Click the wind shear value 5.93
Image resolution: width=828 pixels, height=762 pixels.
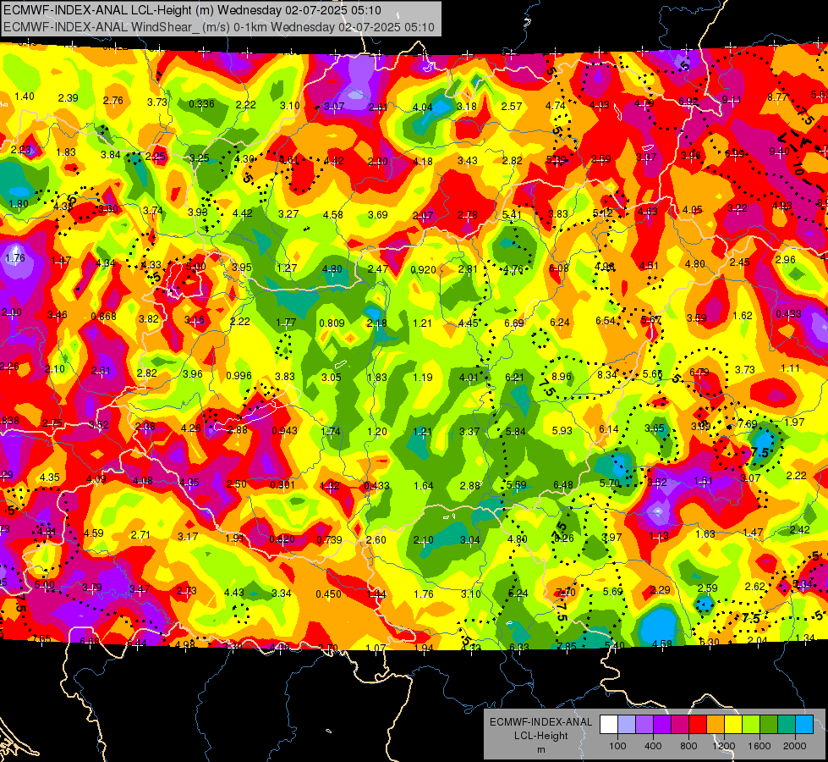[562, 431]
